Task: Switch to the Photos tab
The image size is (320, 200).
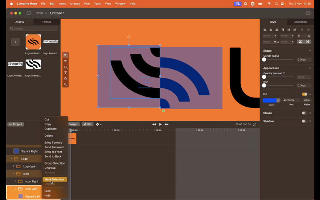Action: (x=47, y=22)
